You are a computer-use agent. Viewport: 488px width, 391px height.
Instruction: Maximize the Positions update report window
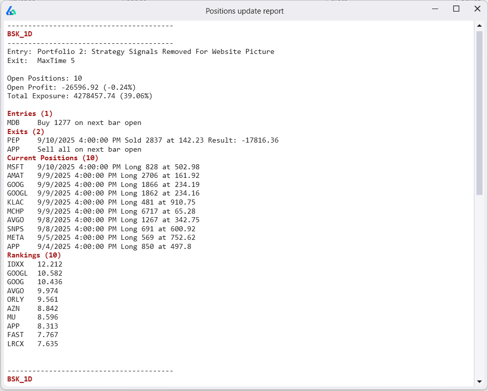456,9
